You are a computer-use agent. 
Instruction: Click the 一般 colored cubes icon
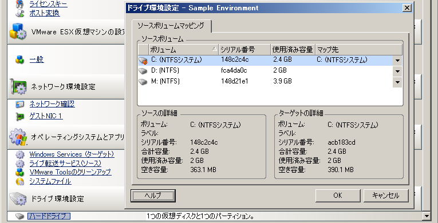[x=19, y=59]
